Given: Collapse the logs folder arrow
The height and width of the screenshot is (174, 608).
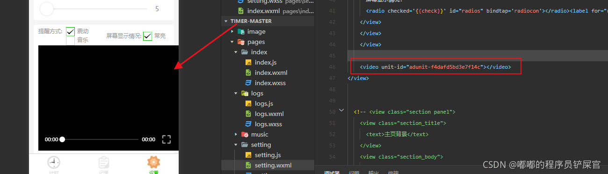Looking at the screenshot, I should coord(236,93).
